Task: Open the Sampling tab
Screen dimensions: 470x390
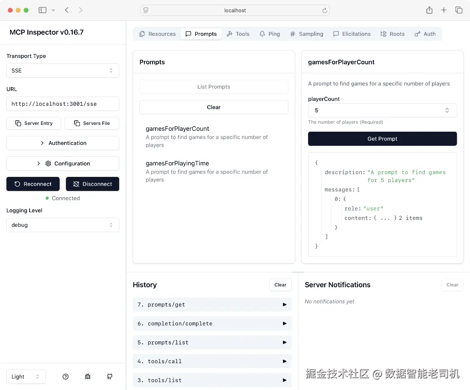Action: coord(307,34)
